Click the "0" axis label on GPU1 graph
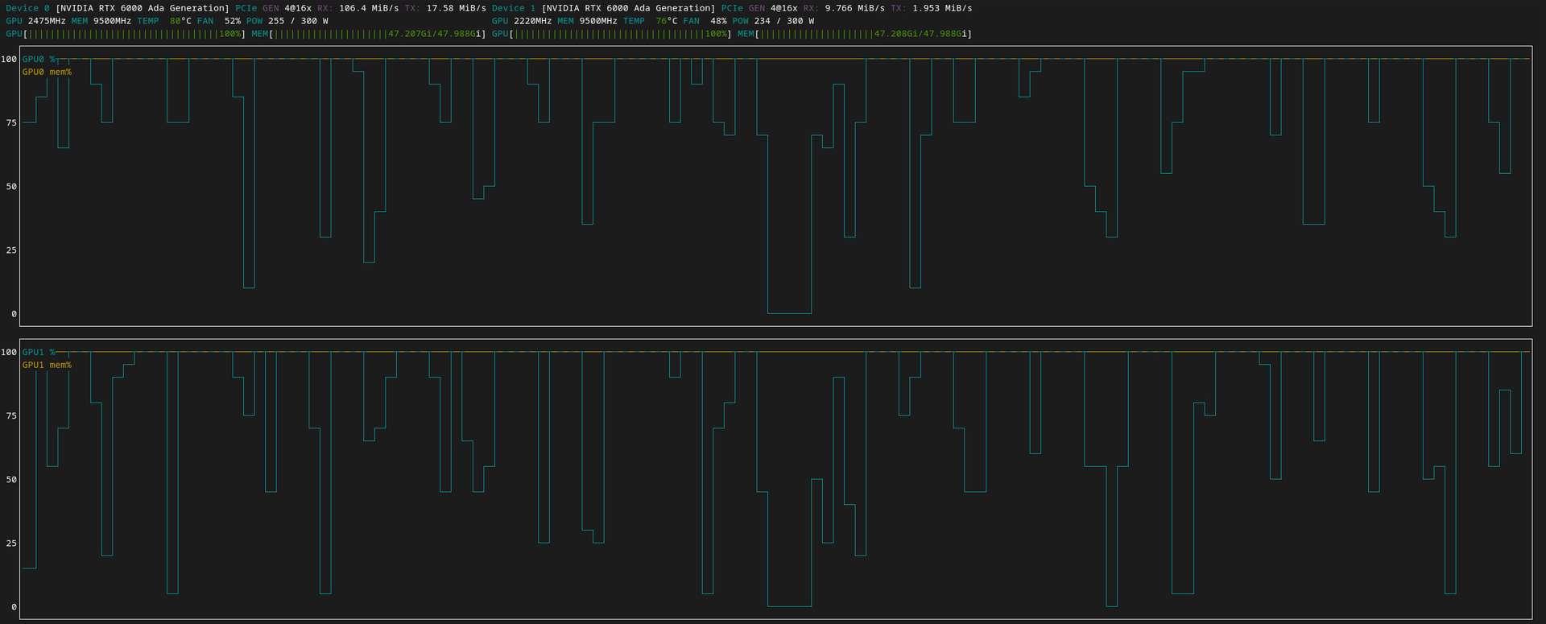This screenshot has width=1546, height=624. tap(14, 607)
